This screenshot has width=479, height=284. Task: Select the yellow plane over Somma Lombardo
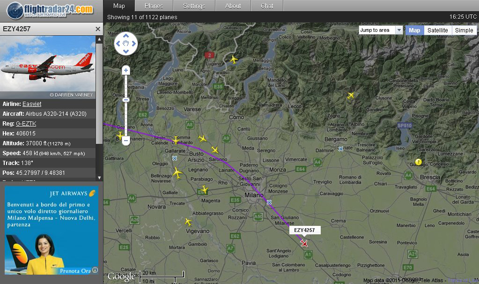click(x=176, y=140)
